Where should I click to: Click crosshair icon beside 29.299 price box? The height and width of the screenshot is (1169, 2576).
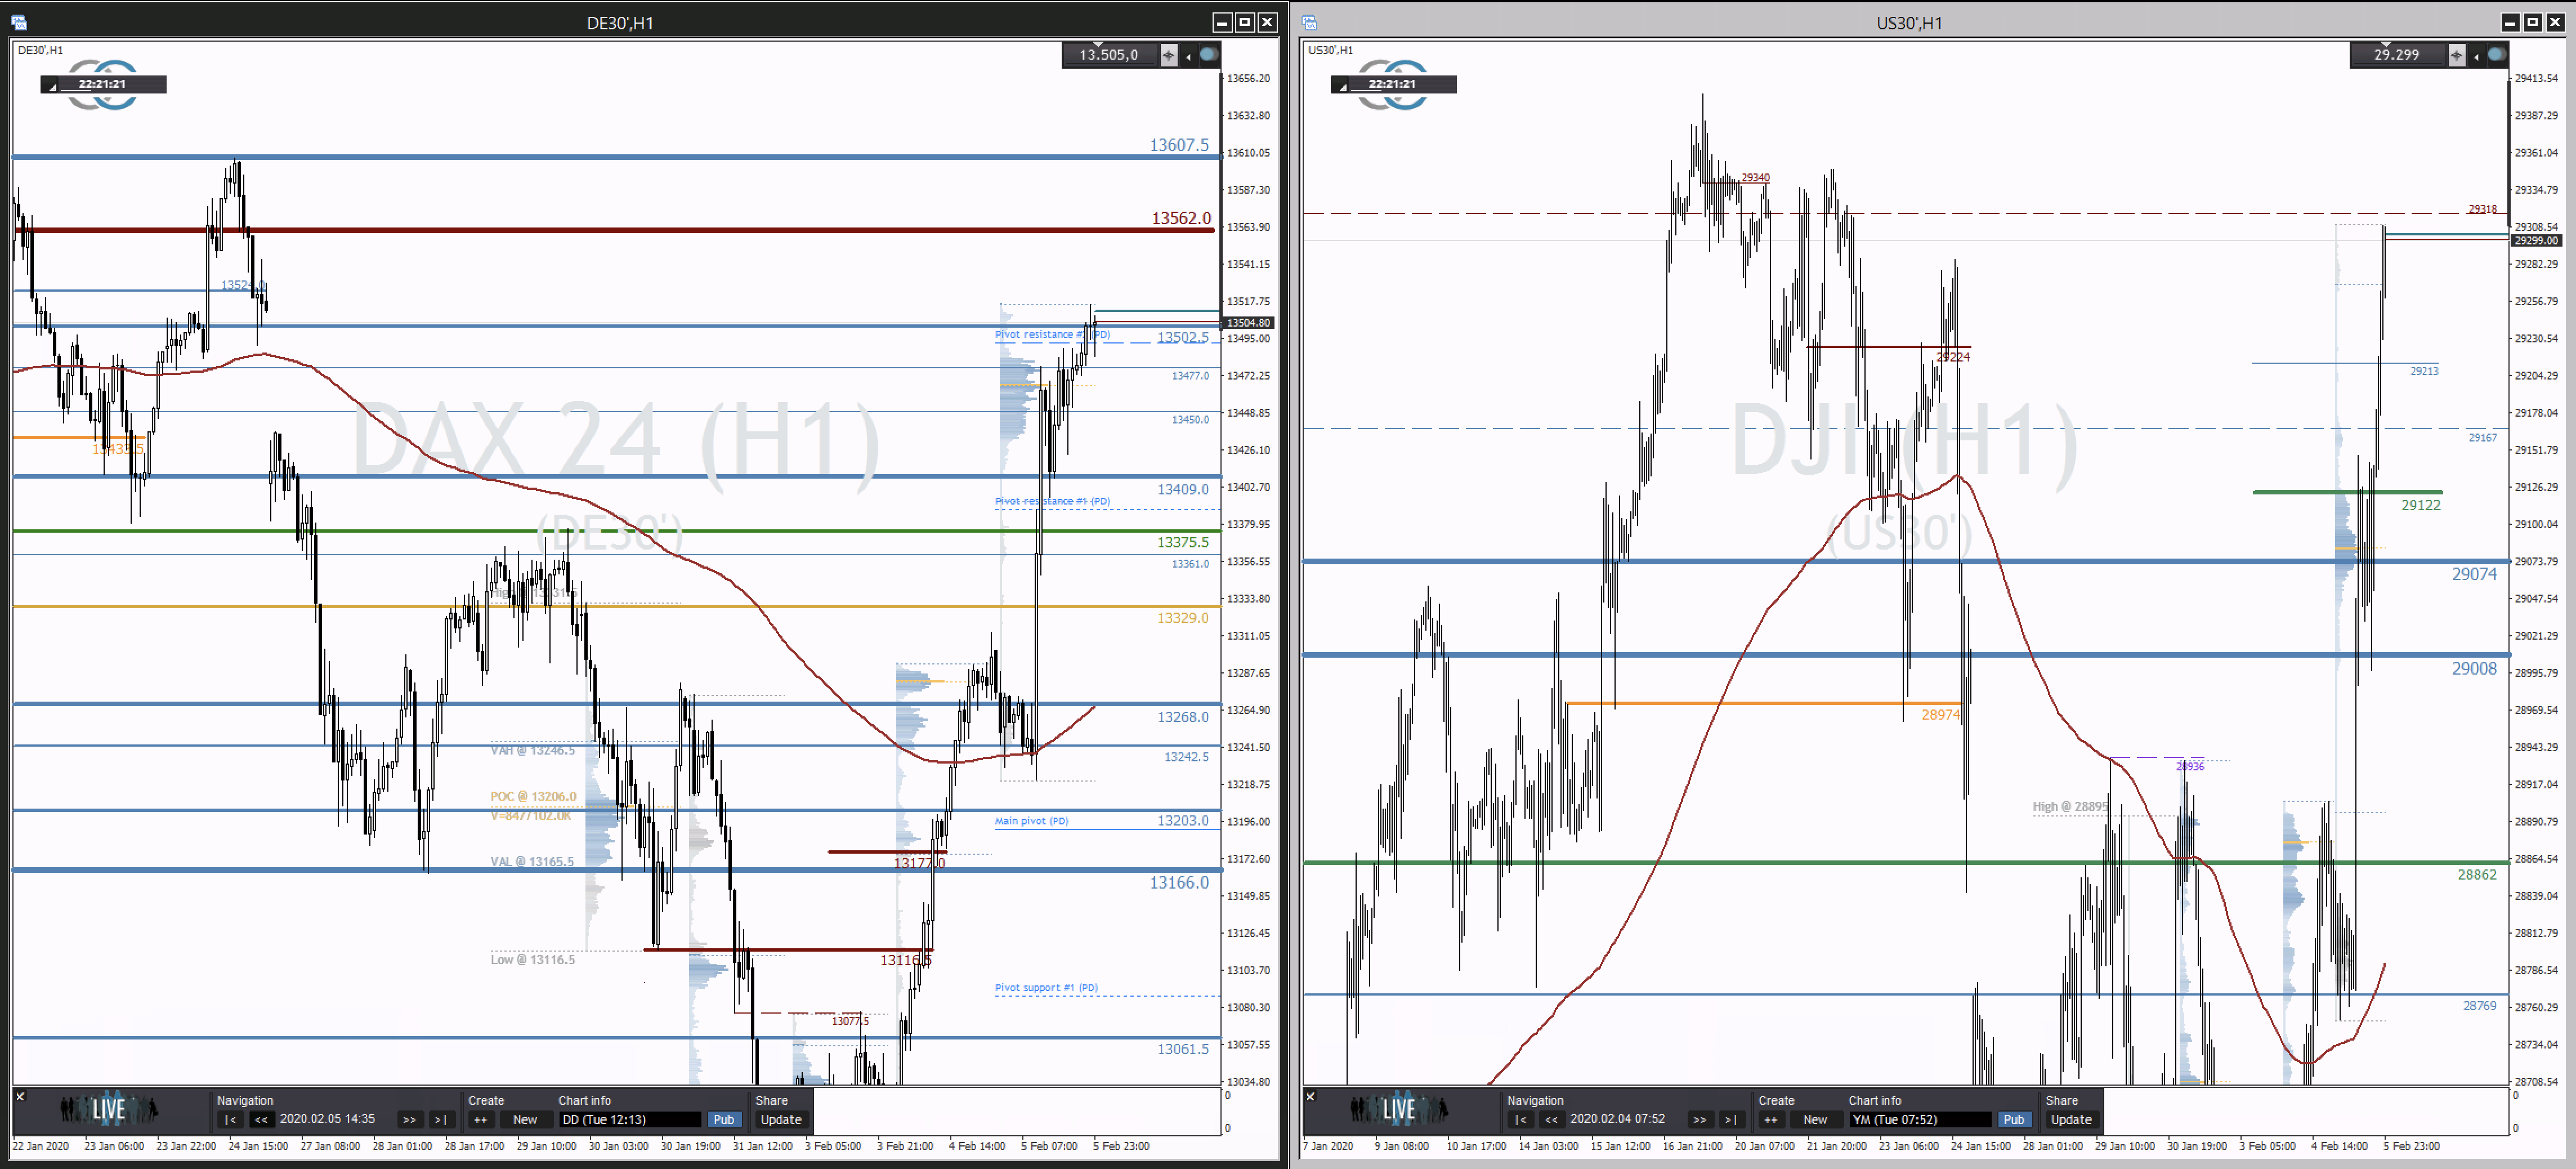pyautogui.click(x=2456, y=55)
